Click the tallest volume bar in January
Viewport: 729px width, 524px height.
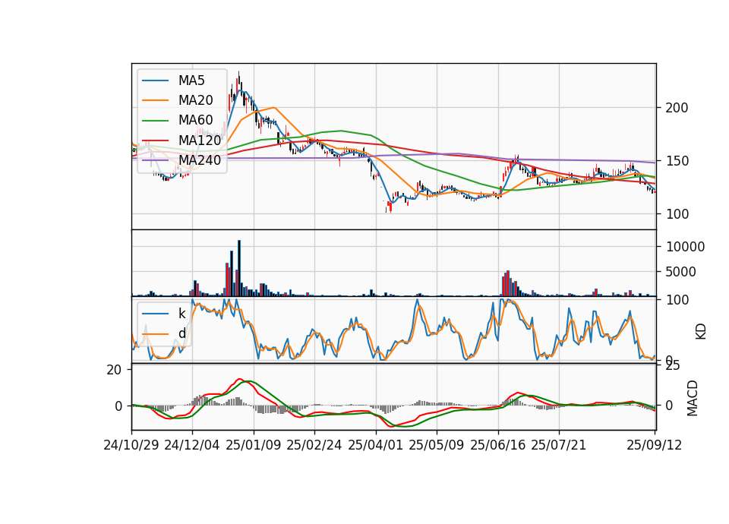[239, 268]
